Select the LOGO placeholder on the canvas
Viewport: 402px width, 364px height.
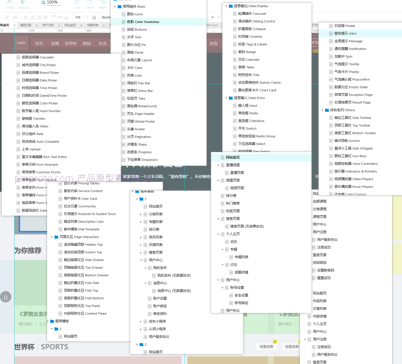coord(21,43)
